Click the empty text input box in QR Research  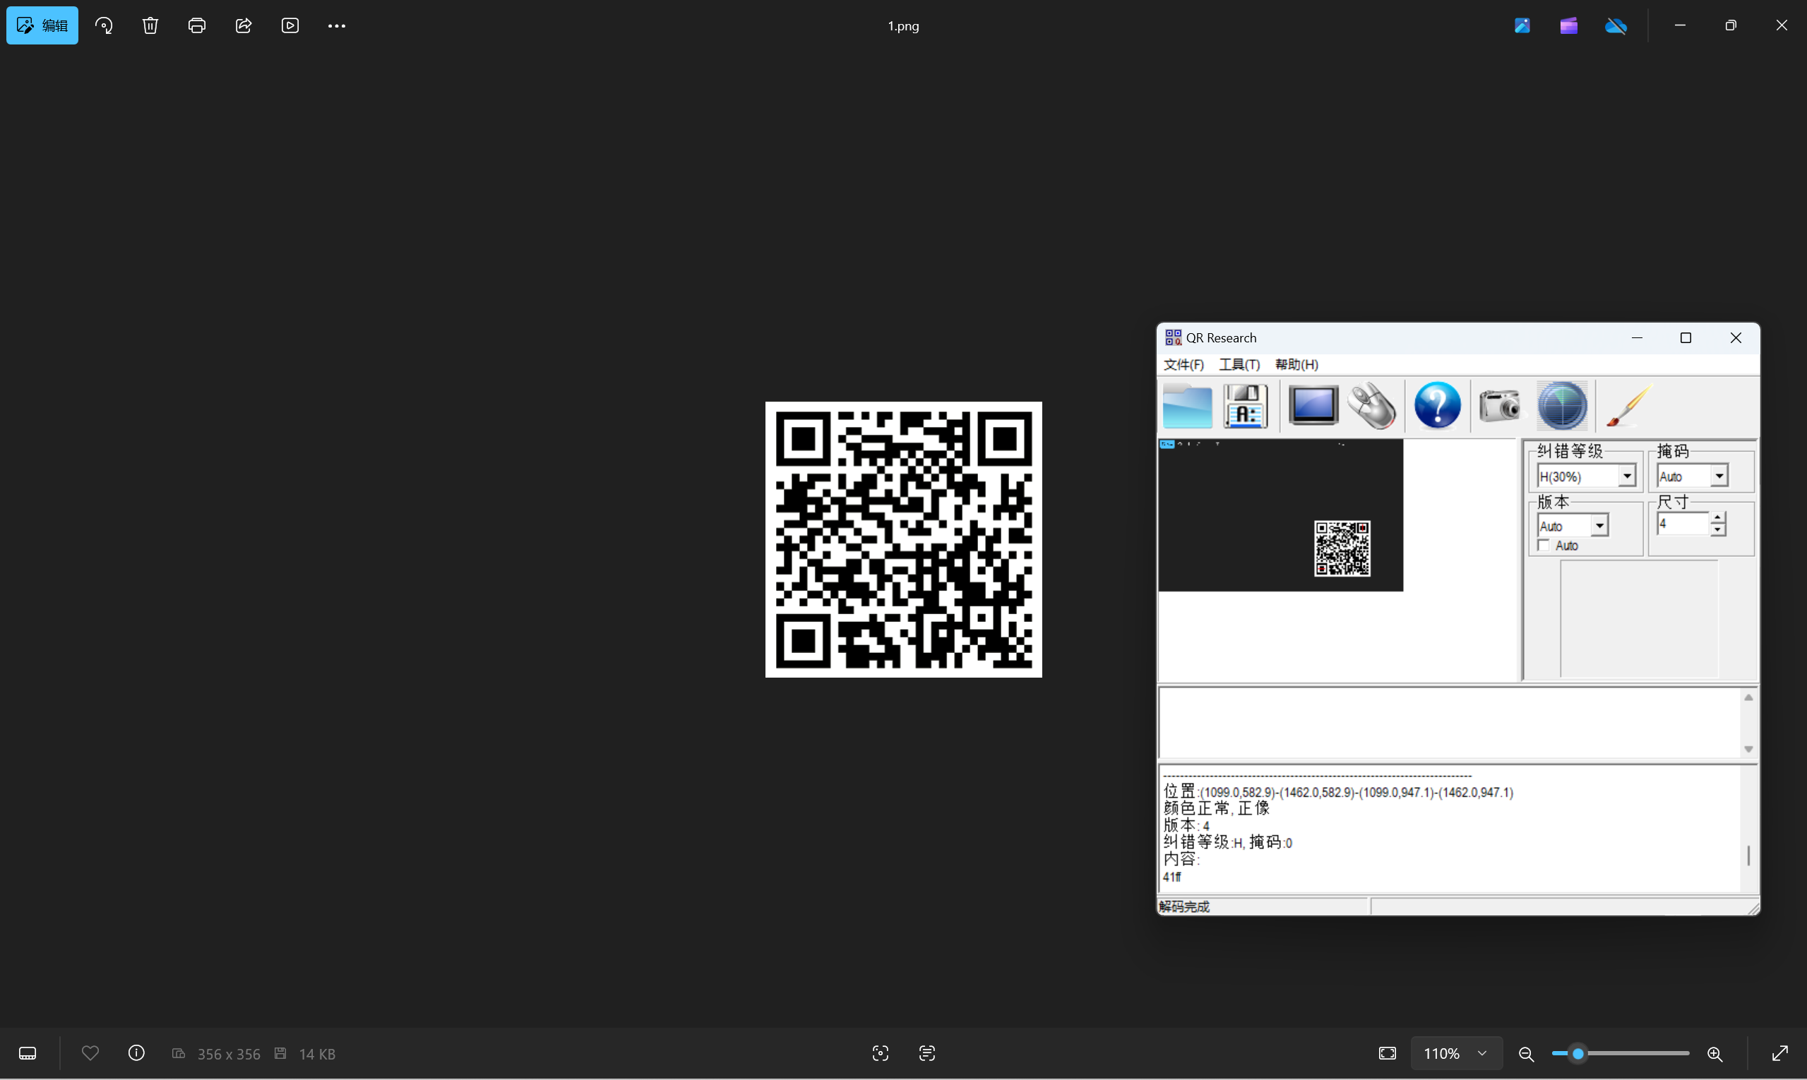click(x=1450, y=723)
